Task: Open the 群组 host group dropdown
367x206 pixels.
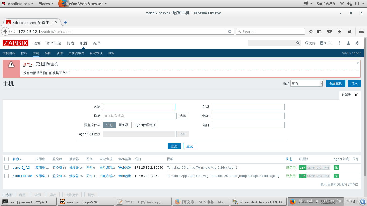Action: [x=307, y=83]
